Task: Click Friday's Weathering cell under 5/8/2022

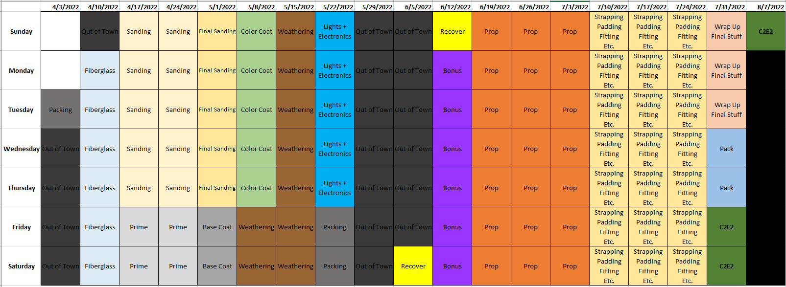Action: tap(256, 227)
